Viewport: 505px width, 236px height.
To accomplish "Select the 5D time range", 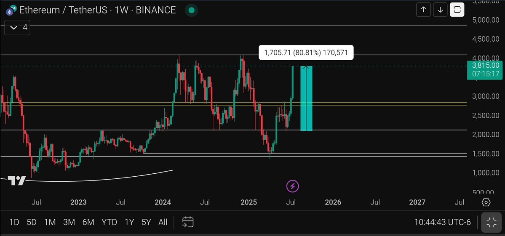I will point(32,222).
